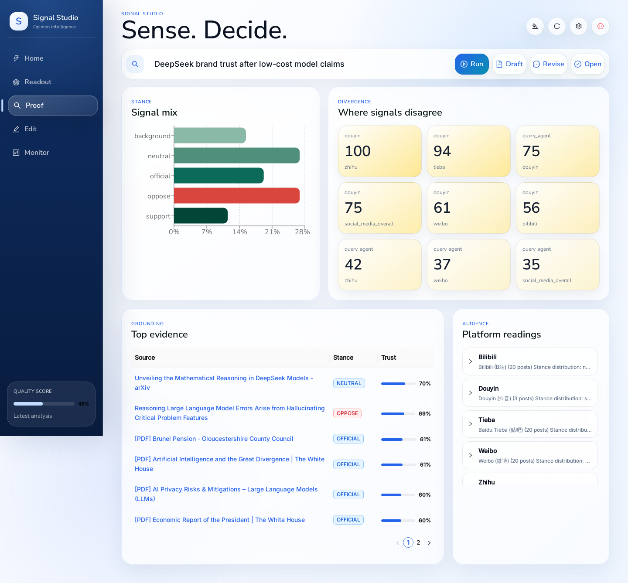Screen dimensions: 628x583
Task: Open Economic Report of the President link
Action: [x=220, y=520]
